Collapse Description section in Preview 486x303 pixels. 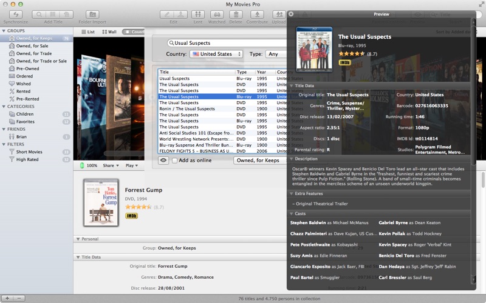pyautogui.click(x=292, y=159)
